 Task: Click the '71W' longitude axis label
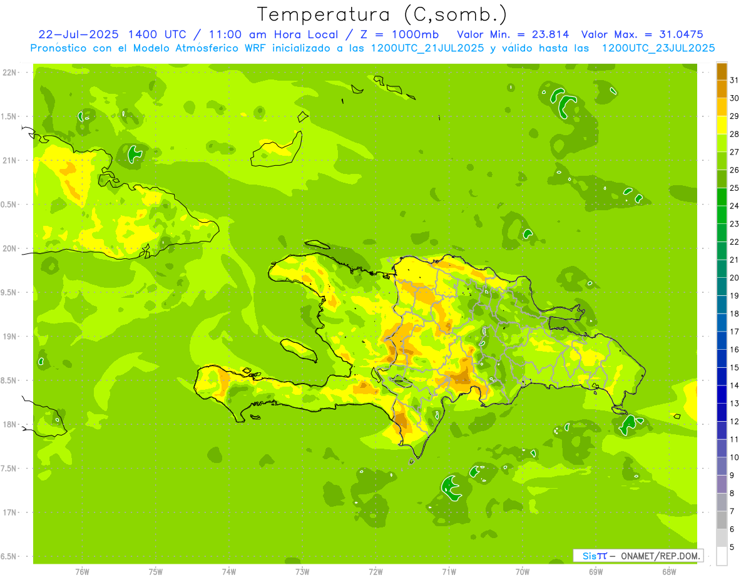pyautogui.click(x=449, y=571)
